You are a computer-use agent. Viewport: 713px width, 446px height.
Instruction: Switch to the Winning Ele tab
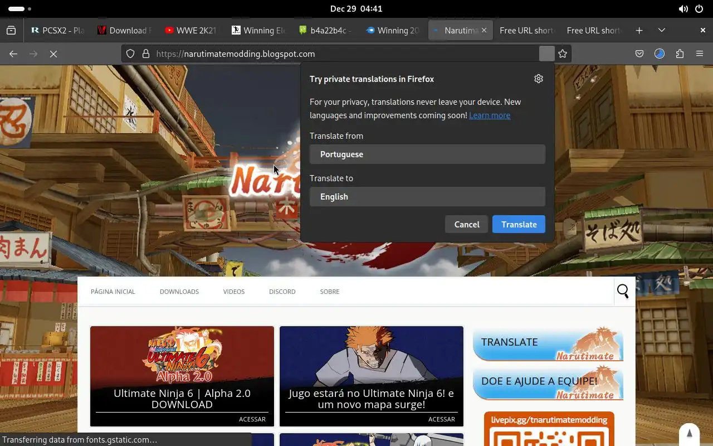[x=258, y=31]
